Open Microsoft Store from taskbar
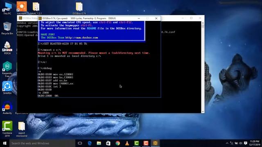This screenshot has width=262, height=147. pos(108,143)
